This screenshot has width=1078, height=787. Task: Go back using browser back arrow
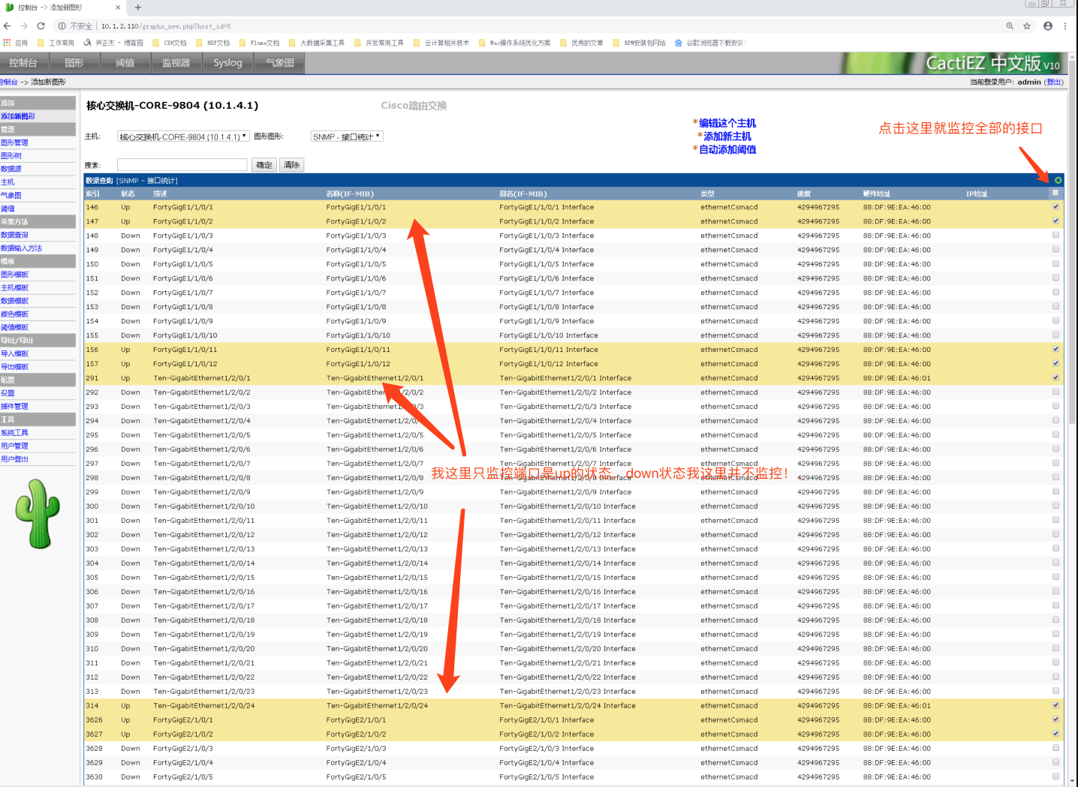coord(8,26)
